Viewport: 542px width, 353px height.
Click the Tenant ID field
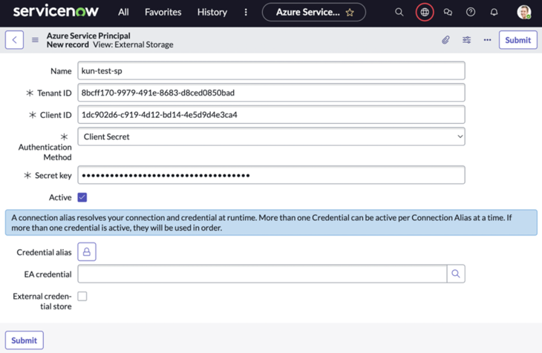[271, 93]
